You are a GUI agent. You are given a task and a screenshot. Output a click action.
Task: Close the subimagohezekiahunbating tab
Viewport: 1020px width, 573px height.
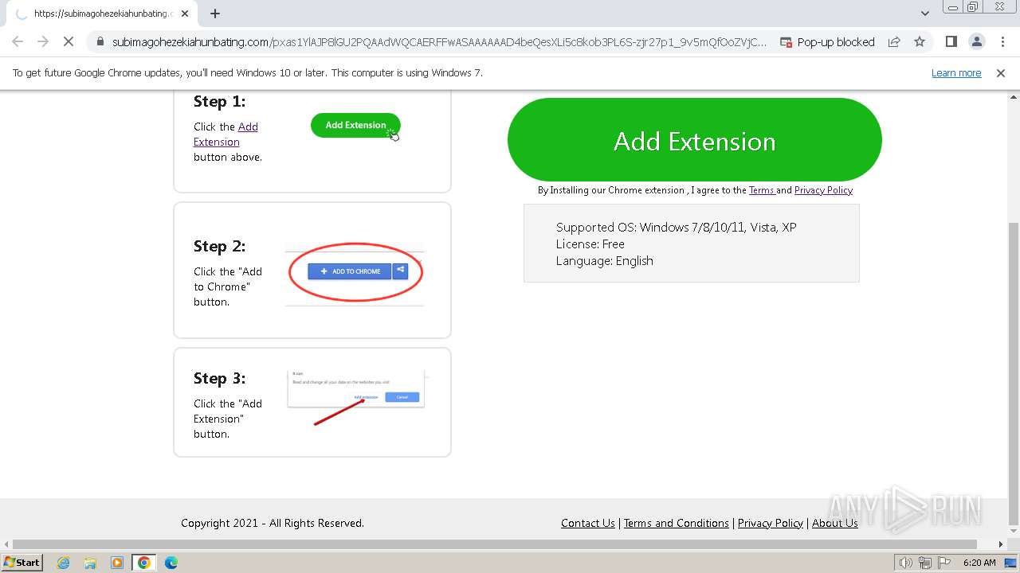pos(185,14)
